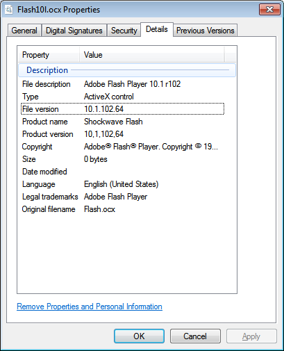Click the OK button

click(x=139, y=336)
